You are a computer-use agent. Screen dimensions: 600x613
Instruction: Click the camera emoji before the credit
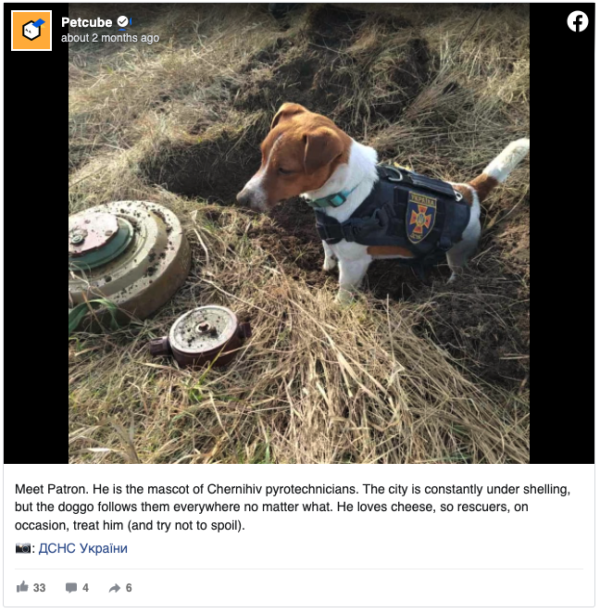coord(23,548)
